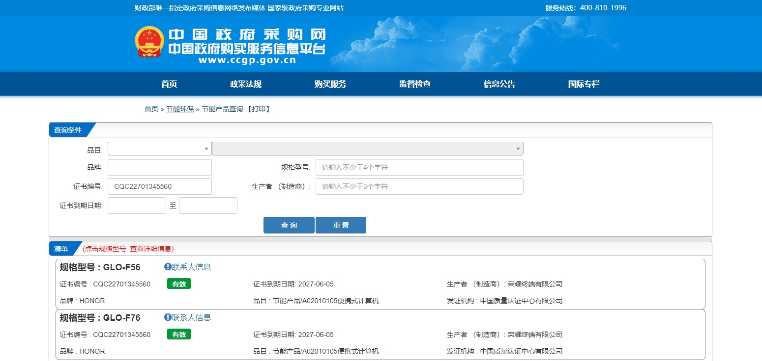This screenshot has height=361, width=762.
Task: Click the 重置 reset button
Action: tap(341, 225)
